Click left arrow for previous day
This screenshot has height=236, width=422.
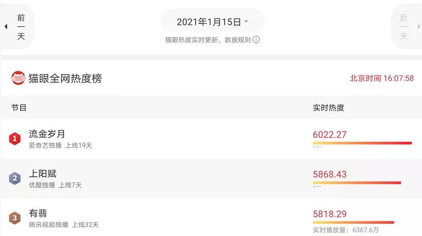pyautogui.click(x=6, y=26)
